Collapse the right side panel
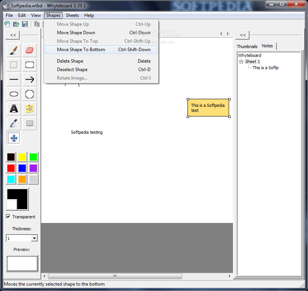The height and width of the screenshot is (291, 308). click(x=243, y=35)
